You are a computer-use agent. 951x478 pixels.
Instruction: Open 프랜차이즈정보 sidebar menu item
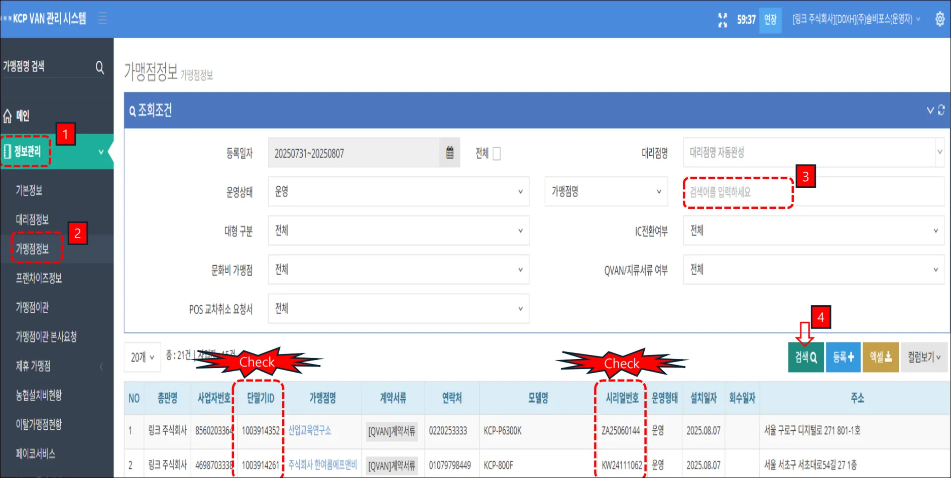click(39, 278)
